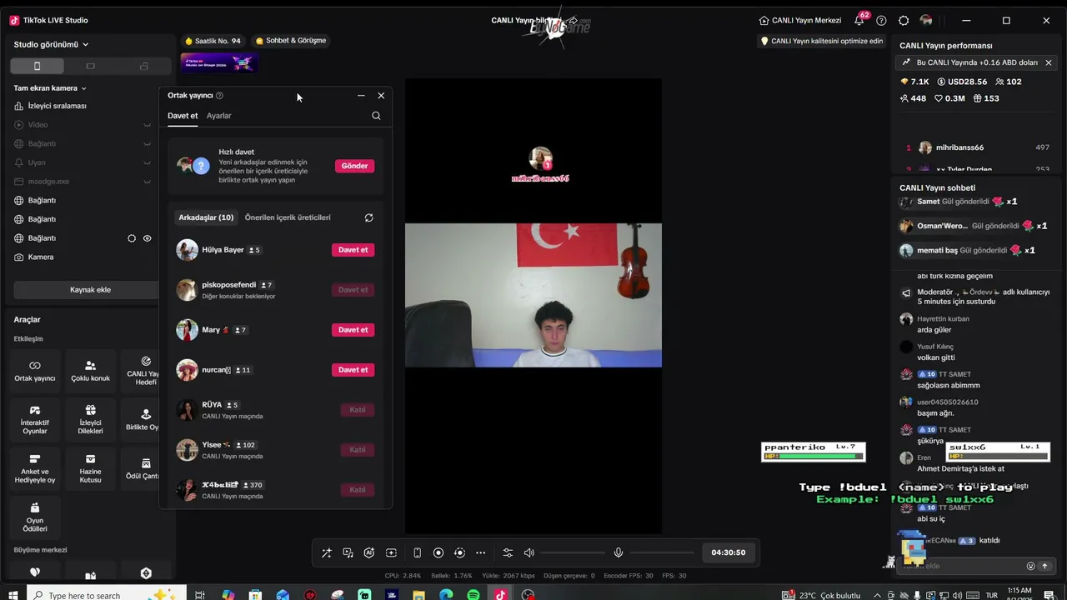The width and height of the screenshot is (1067, 600).
Task: Open the Çoklu konuk multi-guest tool
Action: 90,371
